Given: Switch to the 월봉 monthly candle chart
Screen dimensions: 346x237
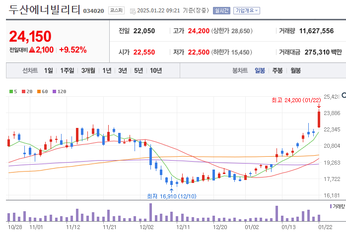Looking at the screenshot, I should click(295, 70).
